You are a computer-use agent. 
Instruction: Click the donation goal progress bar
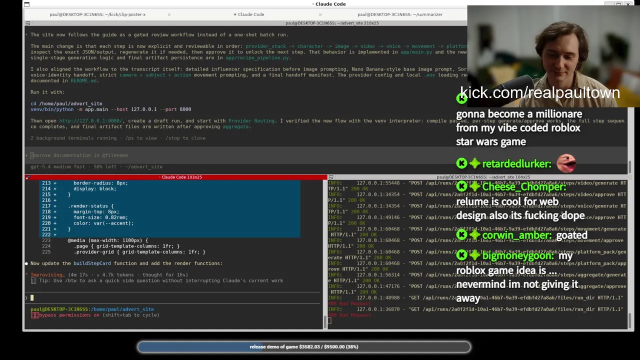304,346
